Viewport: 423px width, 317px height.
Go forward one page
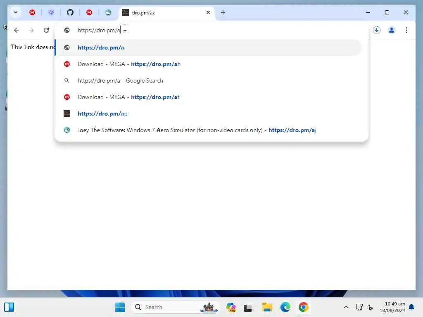(31, 30)
